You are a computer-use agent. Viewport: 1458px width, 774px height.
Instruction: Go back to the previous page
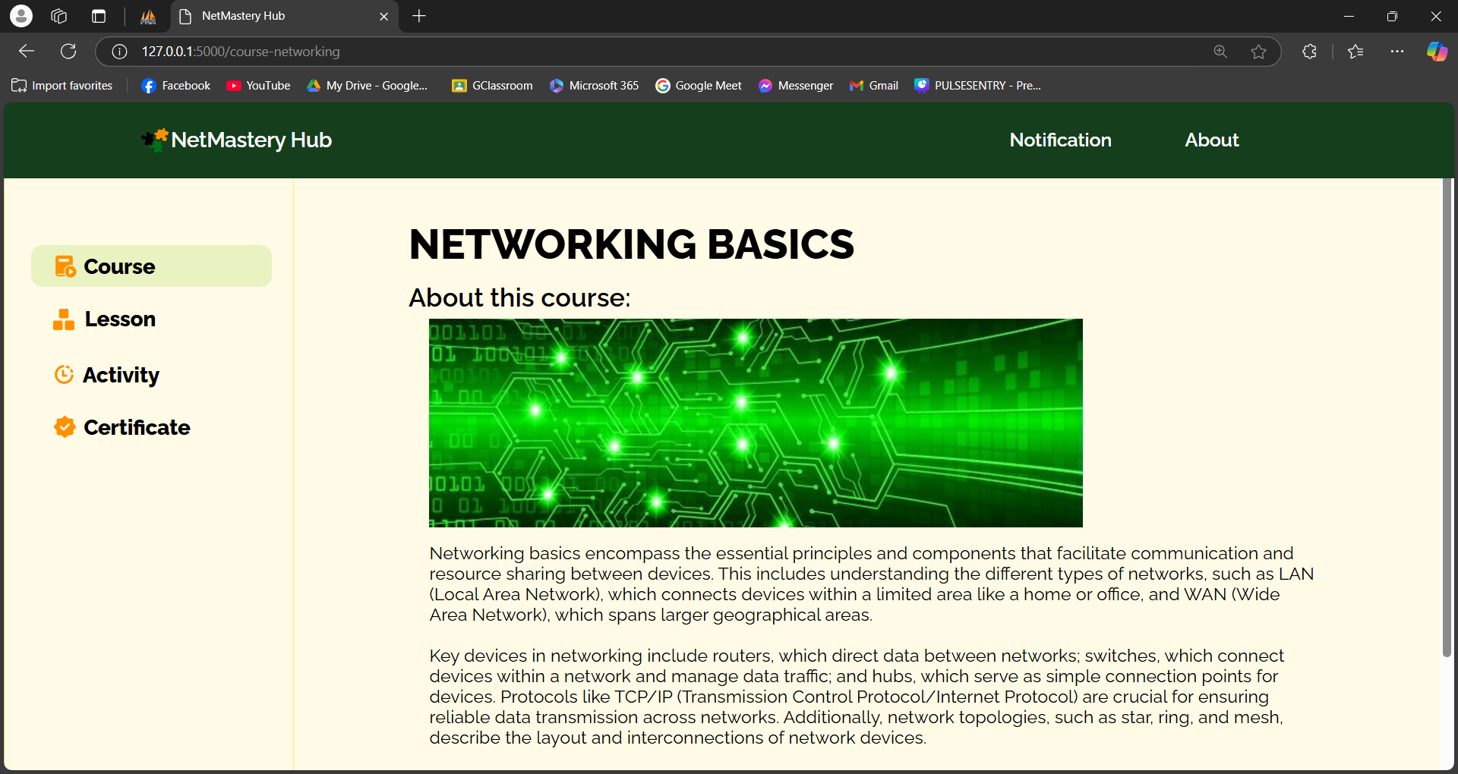27,52
